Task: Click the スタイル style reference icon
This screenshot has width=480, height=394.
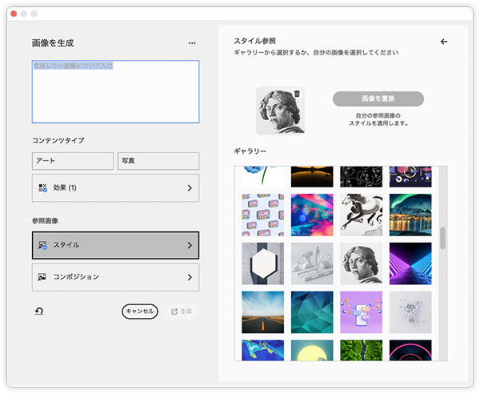Action: pos(42,245)
